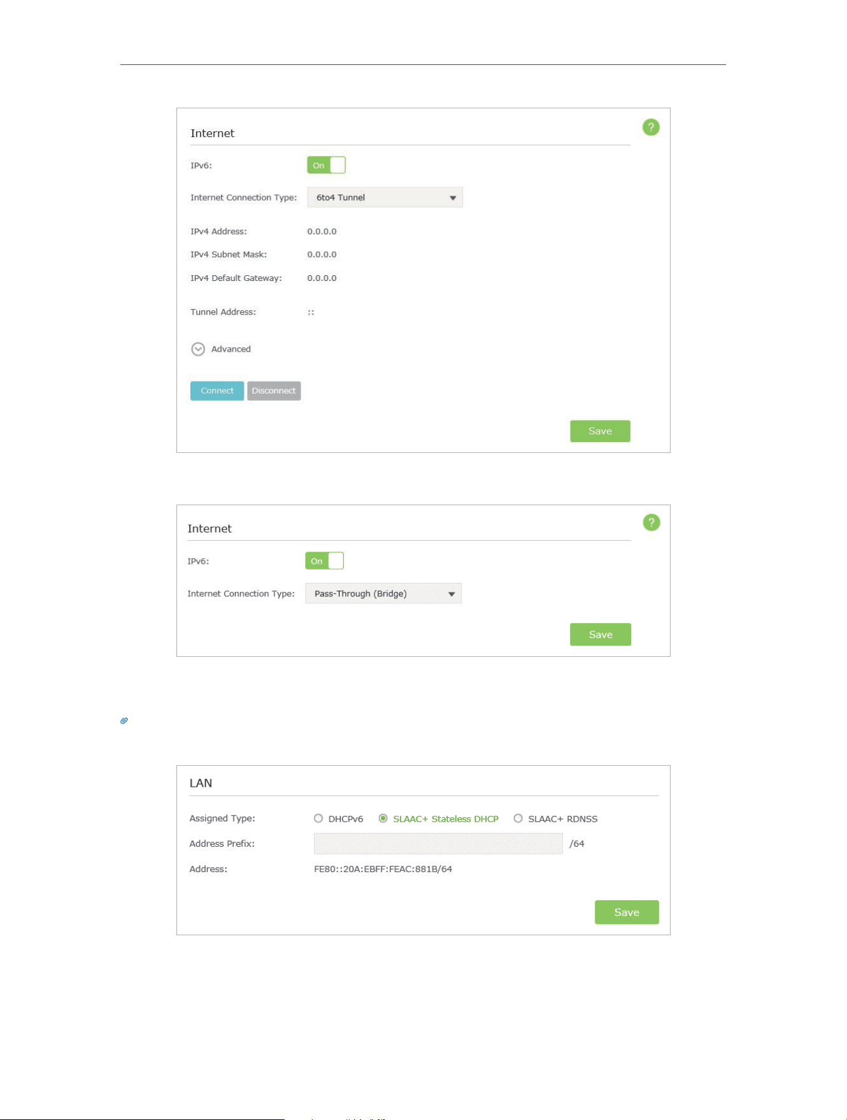The image size is (847, 1120).
Task: Open help for the 6to4 Tunnel Internet panel
Action: [651, 127]
